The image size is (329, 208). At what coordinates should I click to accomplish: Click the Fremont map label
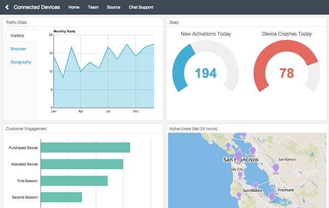click(x=286, y=190)
